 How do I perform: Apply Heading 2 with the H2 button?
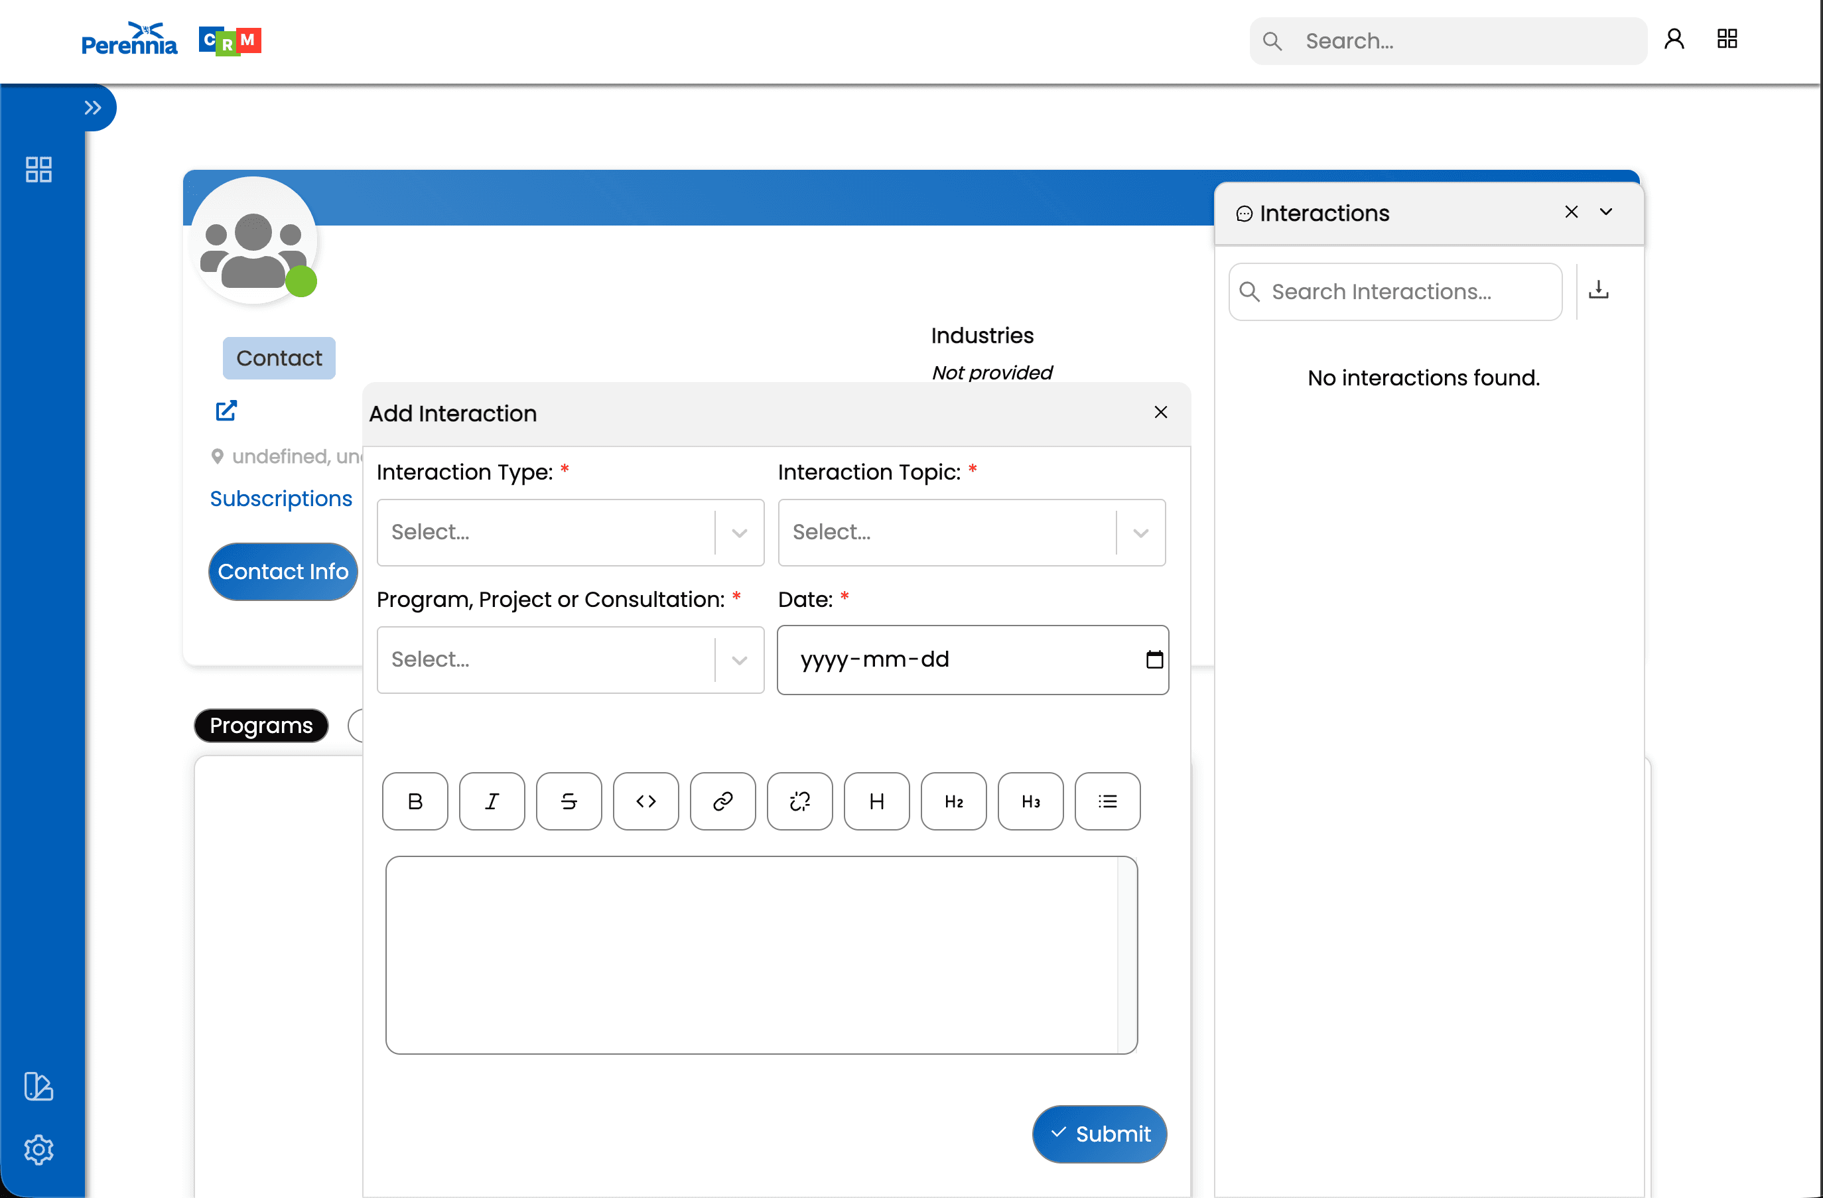(954, 801)
